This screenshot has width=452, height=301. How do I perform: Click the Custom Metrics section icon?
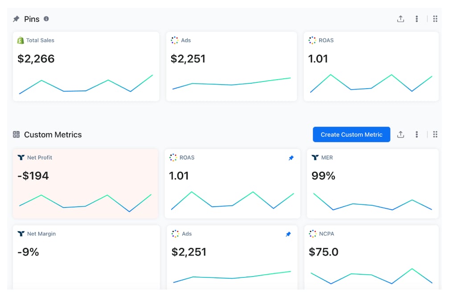[x=16, y=134]
